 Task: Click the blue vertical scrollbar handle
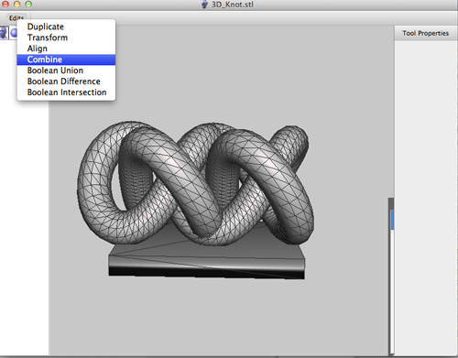392,220
